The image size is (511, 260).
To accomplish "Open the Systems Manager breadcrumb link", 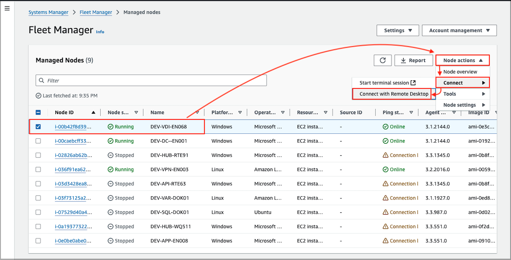I will point(49,13).
